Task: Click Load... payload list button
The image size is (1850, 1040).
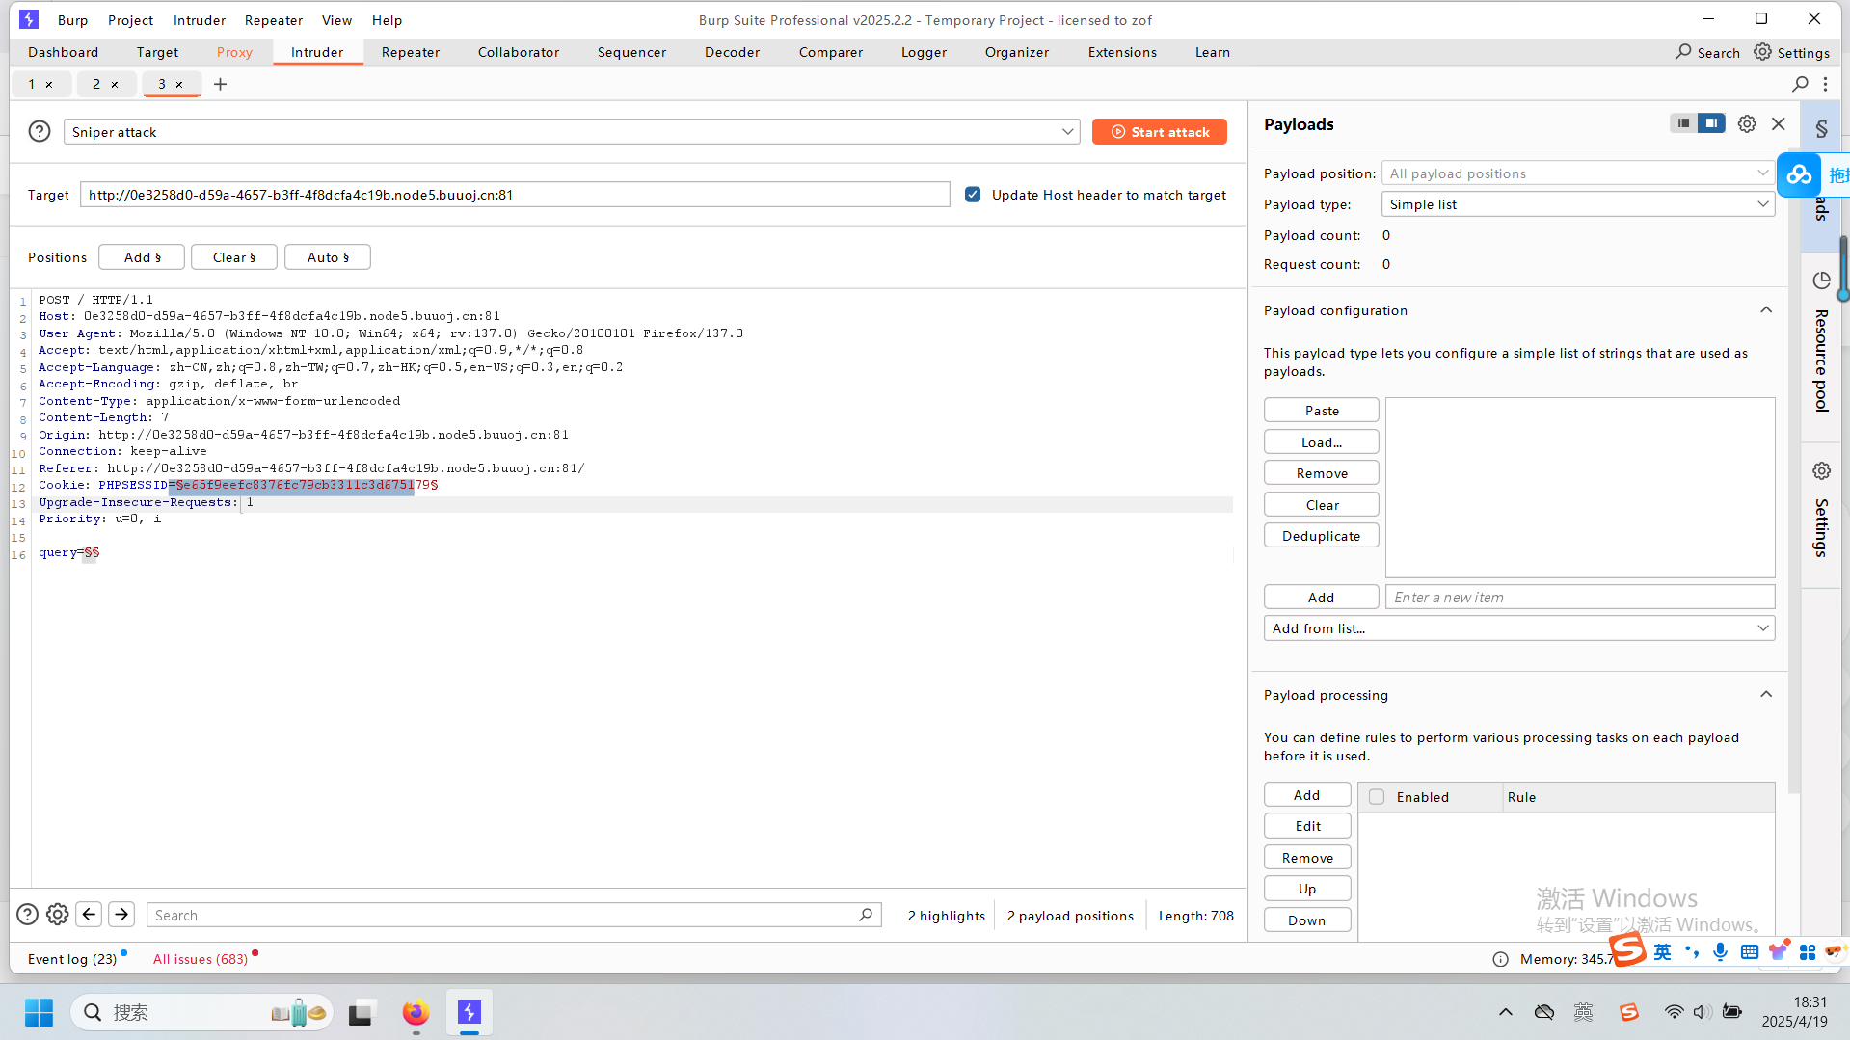Action: pyautogui.click(x=1322, y=442)
